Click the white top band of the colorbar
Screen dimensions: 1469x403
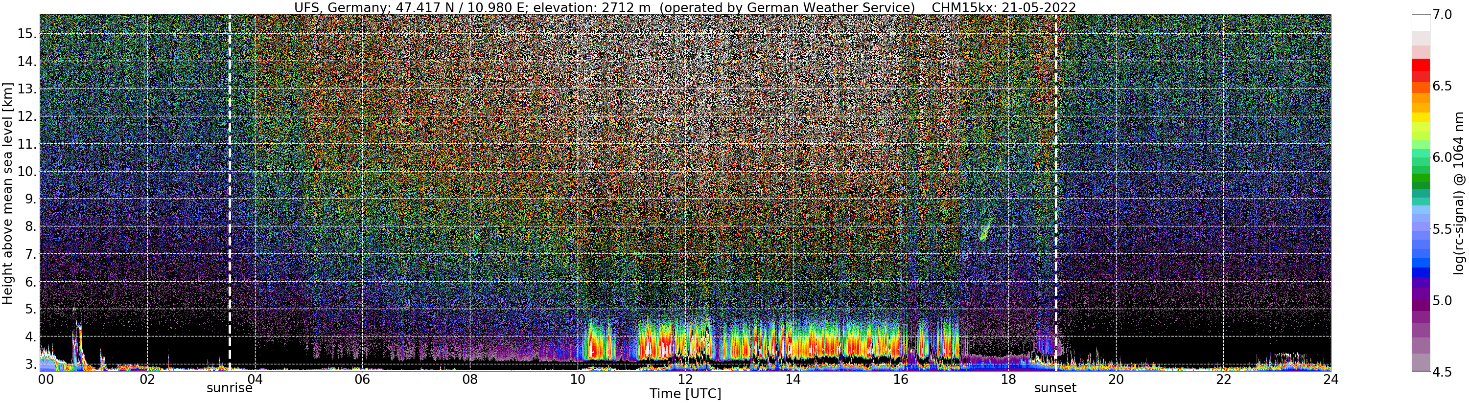tap(1421, 22)
